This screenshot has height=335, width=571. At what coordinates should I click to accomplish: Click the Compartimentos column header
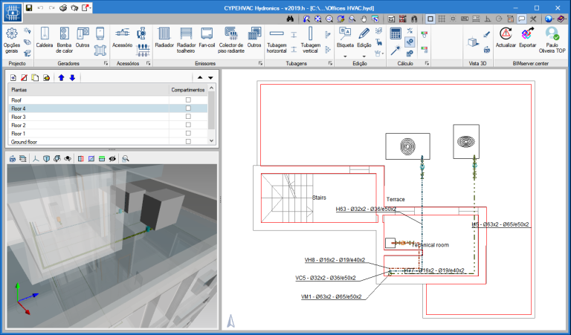coord(188,90)
